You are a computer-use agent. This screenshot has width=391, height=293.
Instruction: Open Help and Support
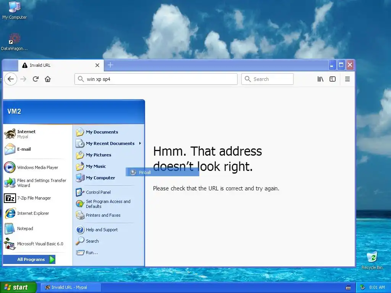click(x=108, y=229)
